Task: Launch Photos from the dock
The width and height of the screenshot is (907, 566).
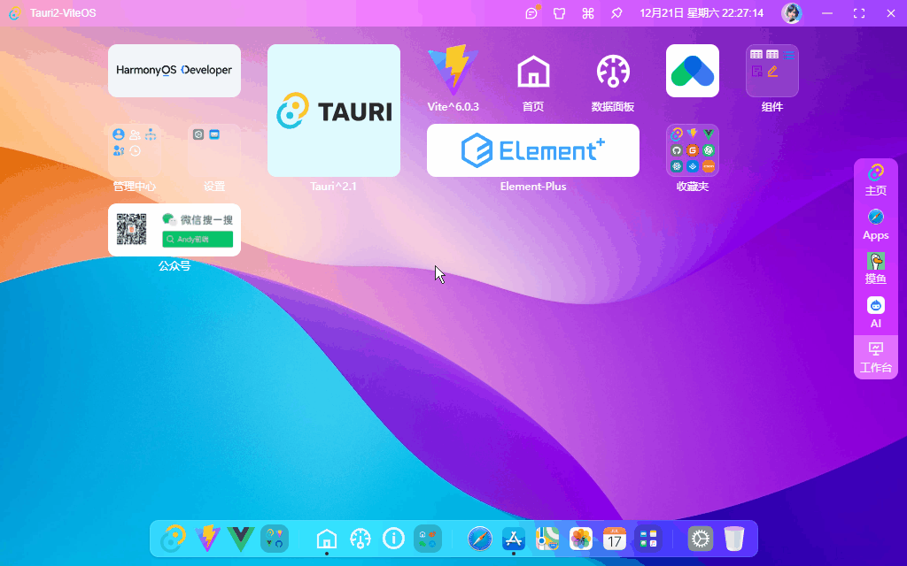Action: pyautogui.click(x=580, y=539)
